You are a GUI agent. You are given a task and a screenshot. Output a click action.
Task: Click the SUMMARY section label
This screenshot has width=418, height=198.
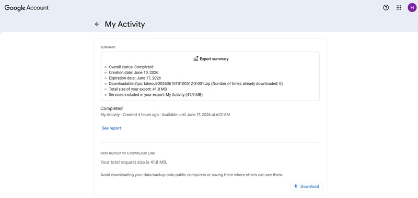tap(108, 47)
